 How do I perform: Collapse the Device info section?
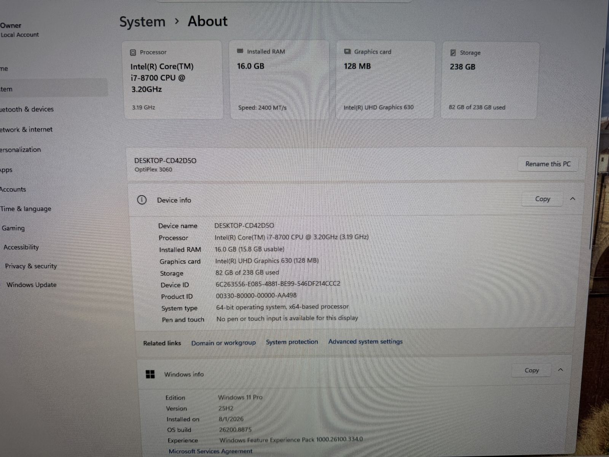(x=572, y=199)
